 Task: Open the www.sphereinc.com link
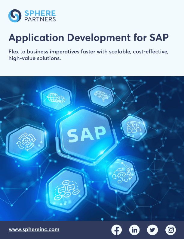[34, 230]
